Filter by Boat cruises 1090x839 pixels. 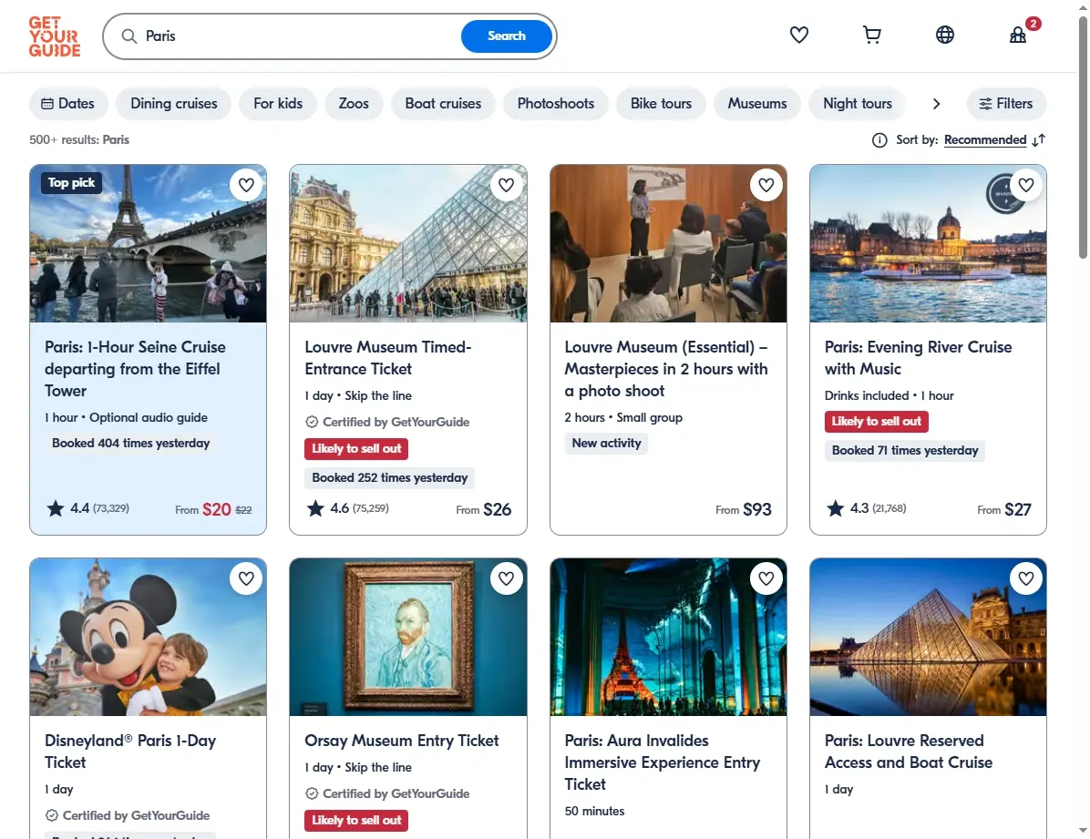coord(444,104)
